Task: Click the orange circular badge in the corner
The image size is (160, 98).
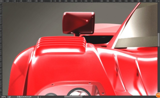Action: [x=158, y=95]
